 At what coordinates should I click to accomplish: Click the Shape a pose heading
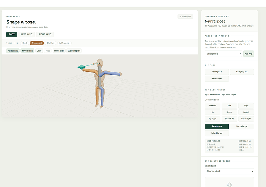21,22
